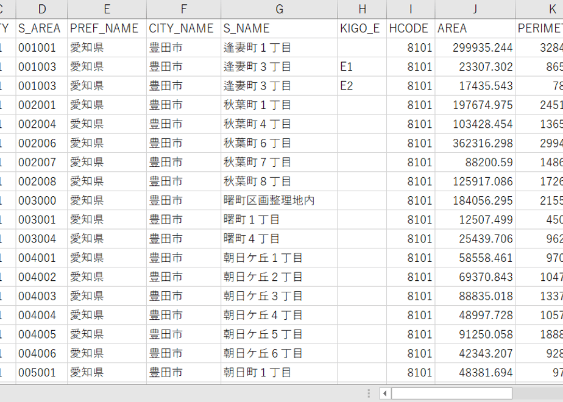Select cell 秋葉町６丁目
Viewport: 563px width, 402px height.
point(279,143)
